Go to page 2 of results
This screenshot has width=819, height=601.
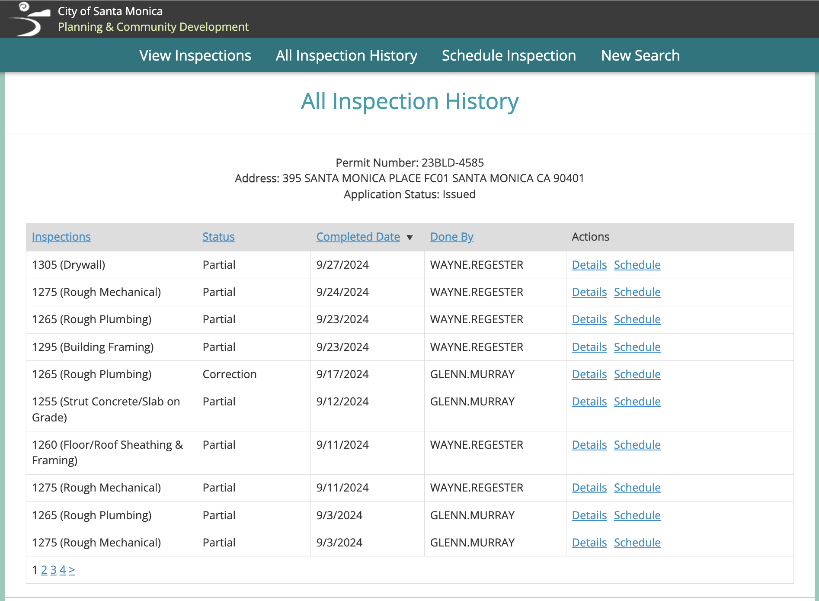[44, 570]
